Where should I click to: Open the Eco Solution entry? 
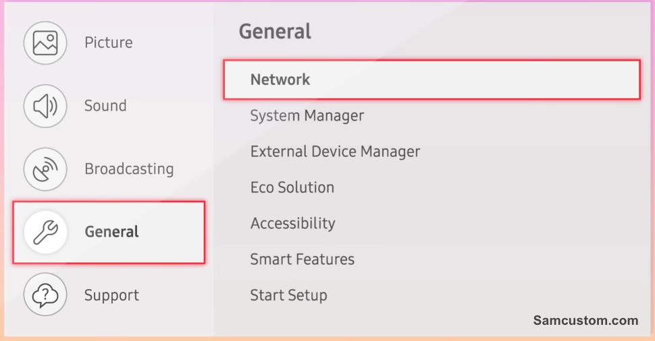pos(292,187)
